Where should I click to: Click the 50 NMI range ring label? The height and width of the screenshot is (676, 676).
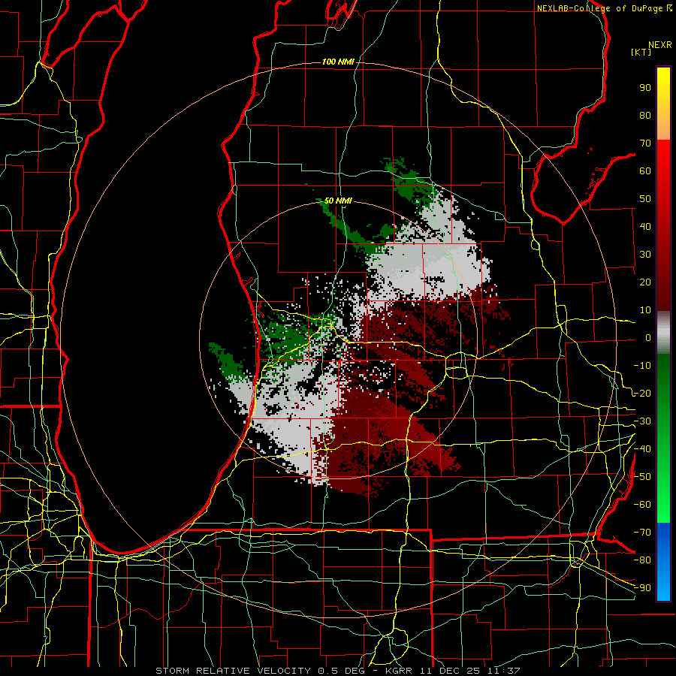click(338, 201)
